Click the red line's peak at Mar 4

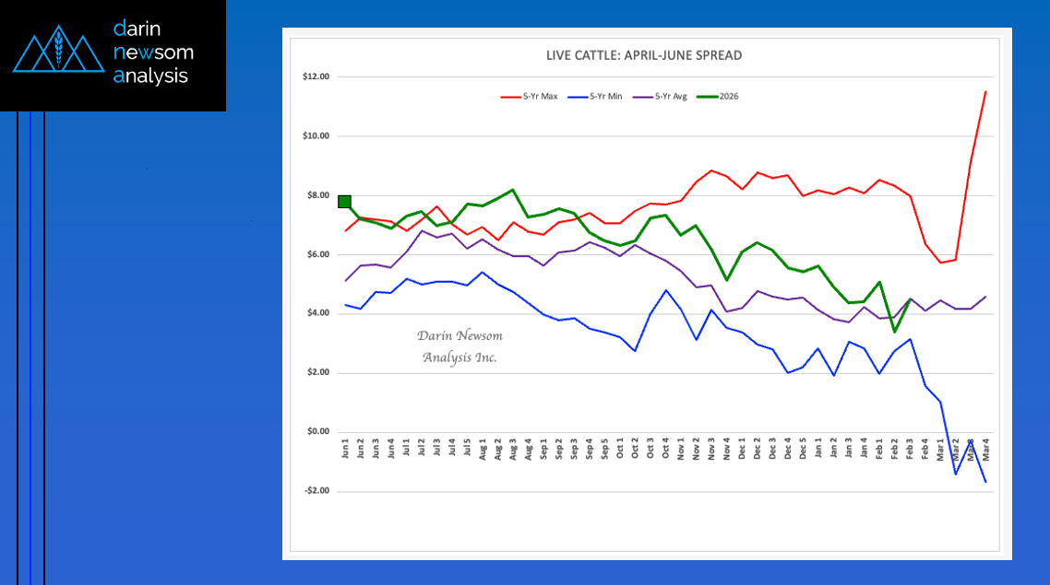(985, 91)
